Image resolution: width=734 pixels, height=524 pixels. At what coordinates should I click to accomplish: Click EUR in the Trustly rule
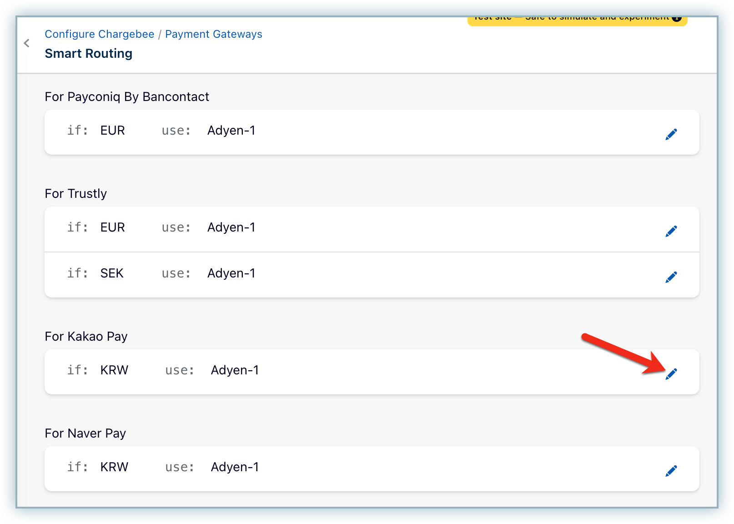[113, 227]
